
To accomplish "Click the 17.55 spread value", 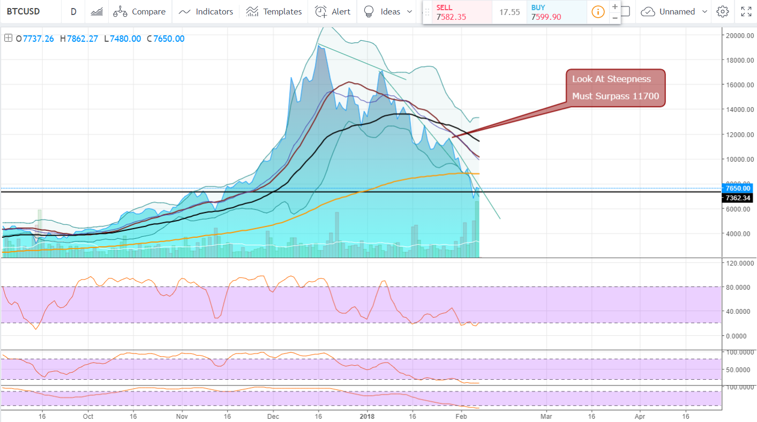I will 509,12.
